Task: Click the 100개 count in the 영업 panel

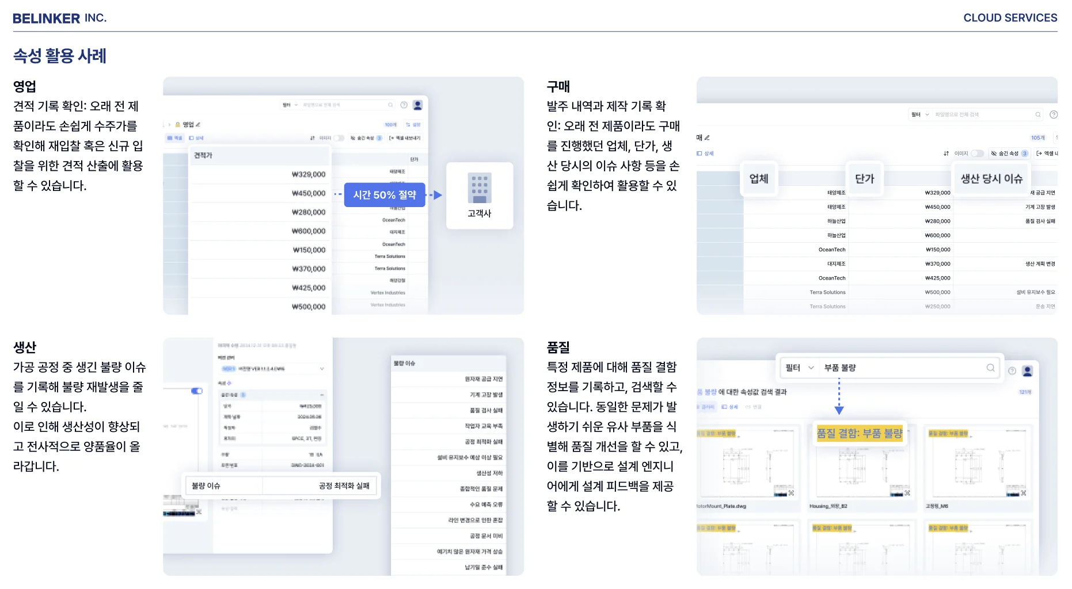Action: (391, 124)
